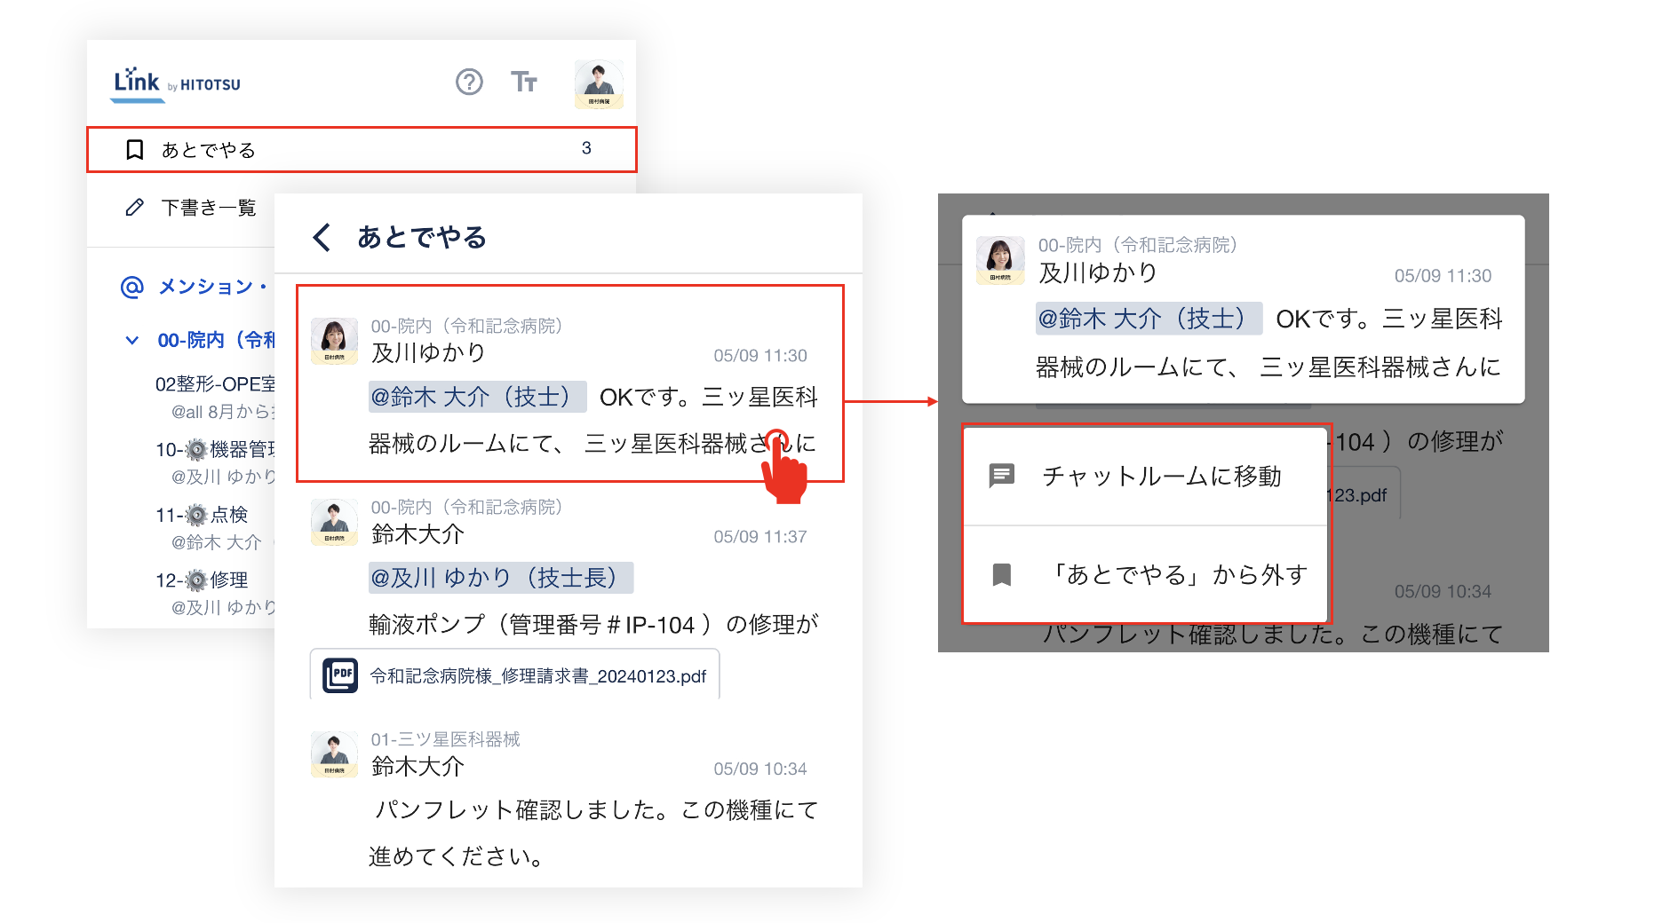Click 及川ゆかり avatar in the popup card
Screen dimensions: 1654x923
pos(1000,260)
